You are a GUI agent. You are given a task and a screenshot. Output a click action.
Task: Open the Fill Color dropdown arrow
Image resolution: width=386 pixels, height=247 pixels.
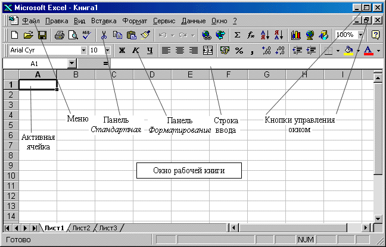(358, 51)
